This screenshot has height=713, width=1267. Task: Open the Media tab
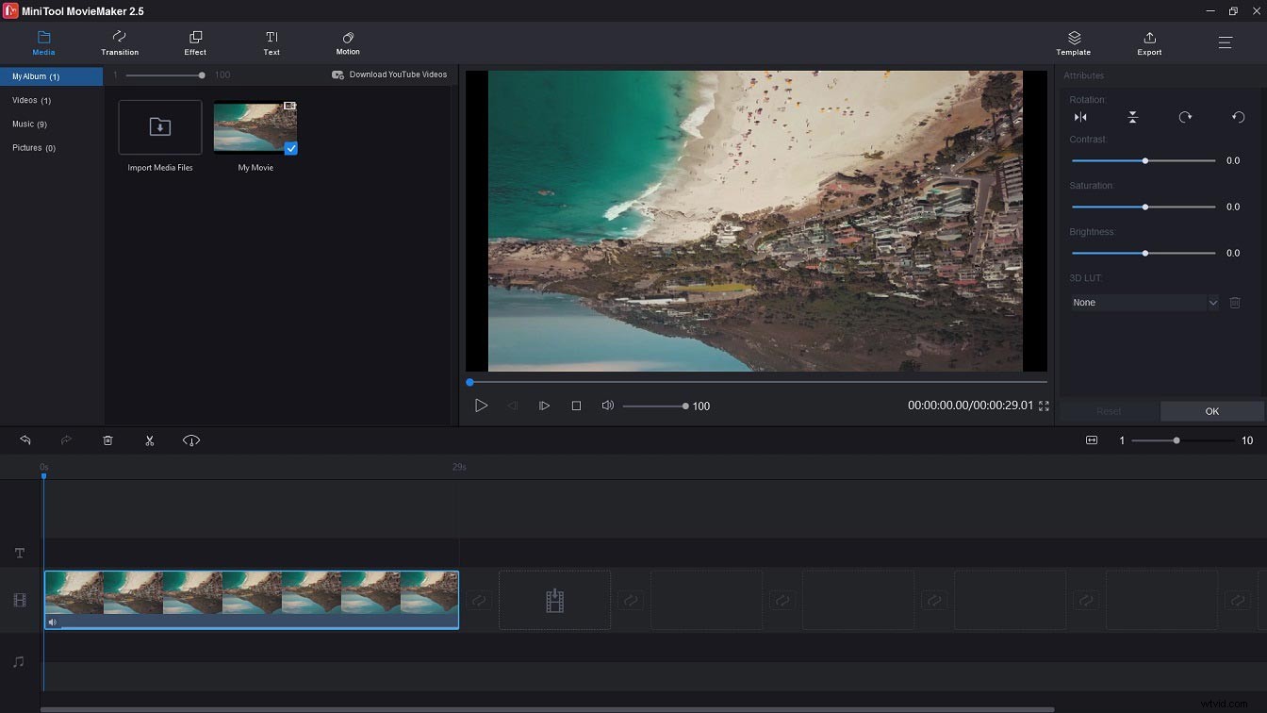(x=43, y=42)
